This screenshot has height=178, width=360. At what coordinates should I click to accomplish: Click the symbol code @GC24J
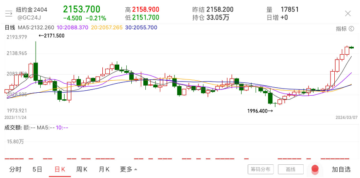tap(29, 17)
